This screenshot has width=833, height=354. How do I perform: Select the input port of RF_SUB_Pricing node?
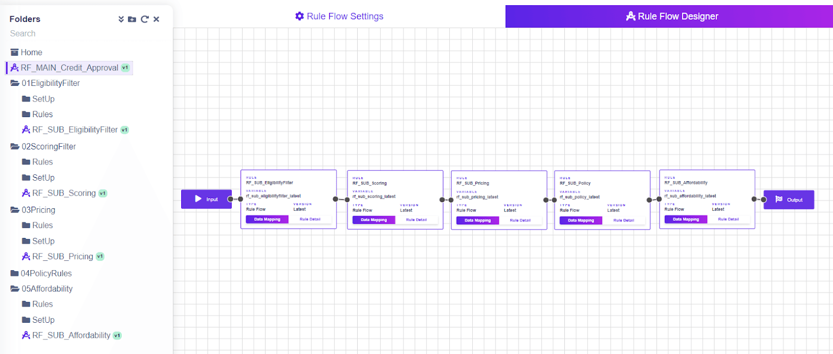coord(451,200)
